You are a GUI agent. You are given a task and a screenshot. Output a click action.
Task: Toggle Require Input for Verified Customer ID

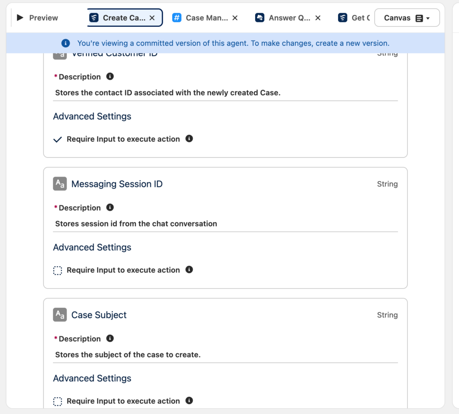[57, 139]
